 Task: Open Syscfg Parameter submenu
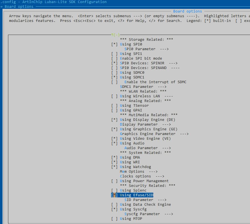tap(149, 214)
